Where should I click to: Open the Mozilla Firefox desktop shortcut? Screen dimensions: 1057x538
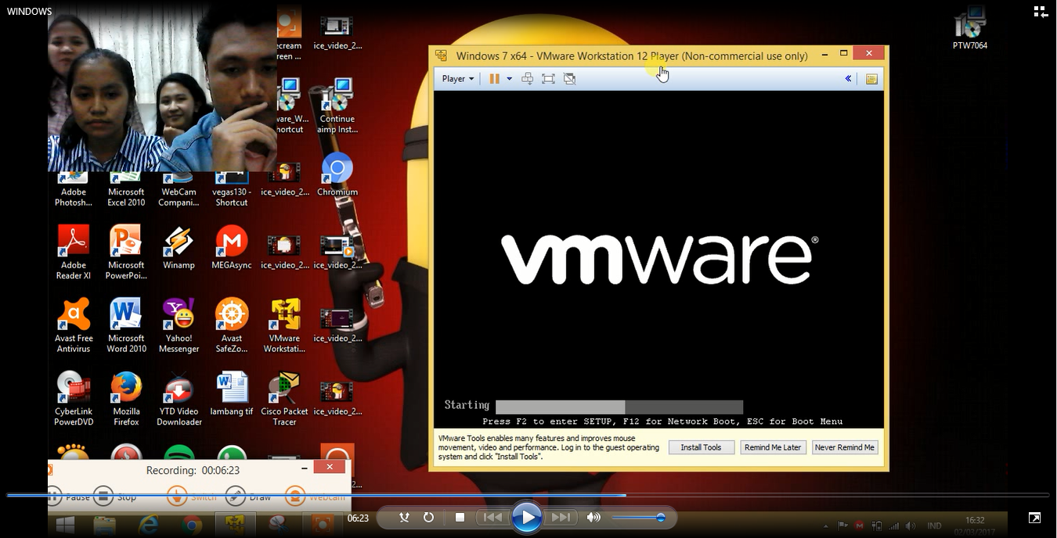[126, 399]
